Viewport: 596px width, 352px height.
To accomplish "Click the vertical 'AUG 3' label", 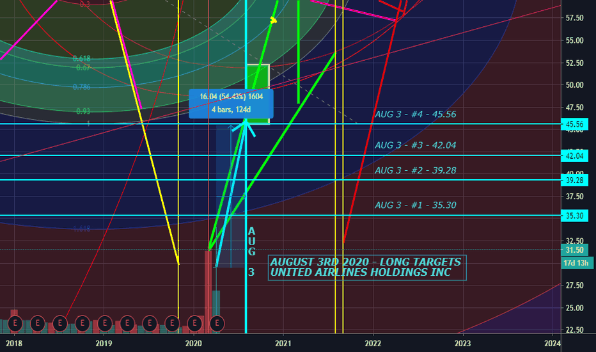I will pos(251,252).
